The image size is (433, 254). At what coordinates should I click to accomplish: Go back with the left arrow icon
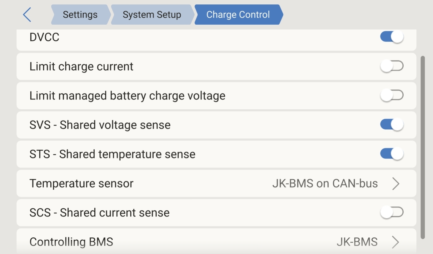(27, 15)
